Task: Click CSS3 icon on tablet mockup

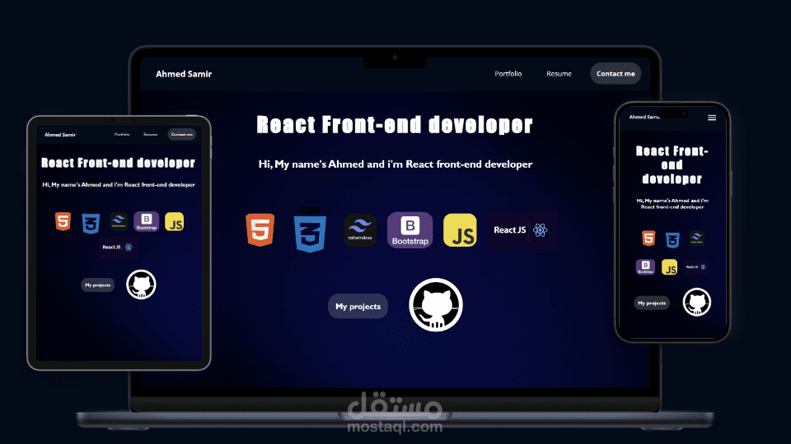Action: [x=91, y=223]
